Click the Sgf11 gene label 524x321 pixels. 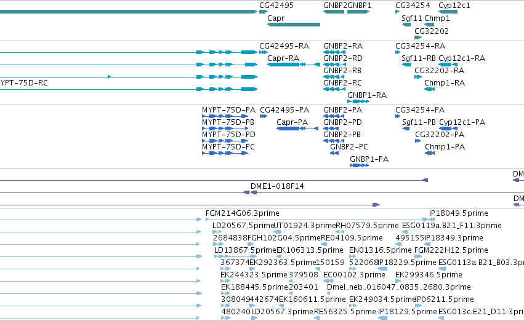click(412, 18)
